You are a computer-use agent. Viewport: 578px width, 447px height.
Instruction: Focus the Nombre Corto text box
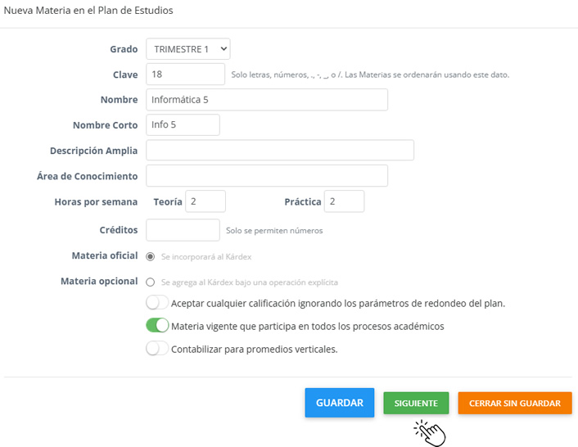[x=183, y=125]
